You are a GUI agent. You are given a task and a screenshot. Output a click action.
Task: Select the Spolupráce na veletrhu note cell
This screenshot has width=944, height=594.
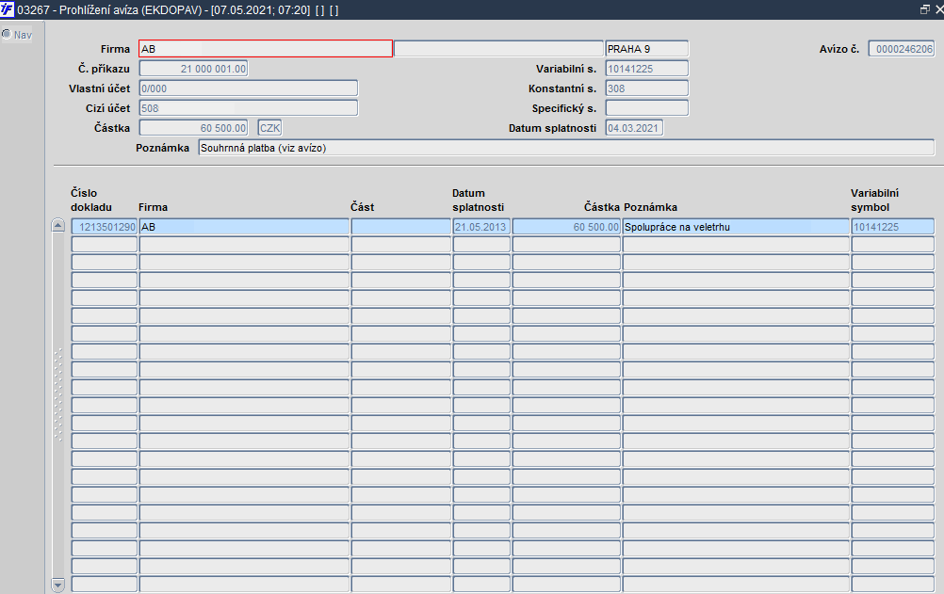[736, 227]
